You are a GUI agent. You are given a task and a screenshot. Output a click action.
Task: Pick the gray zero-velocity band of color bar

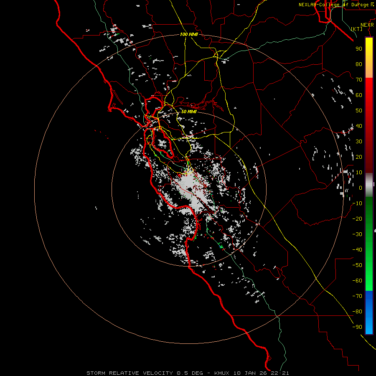click(369, 185)
